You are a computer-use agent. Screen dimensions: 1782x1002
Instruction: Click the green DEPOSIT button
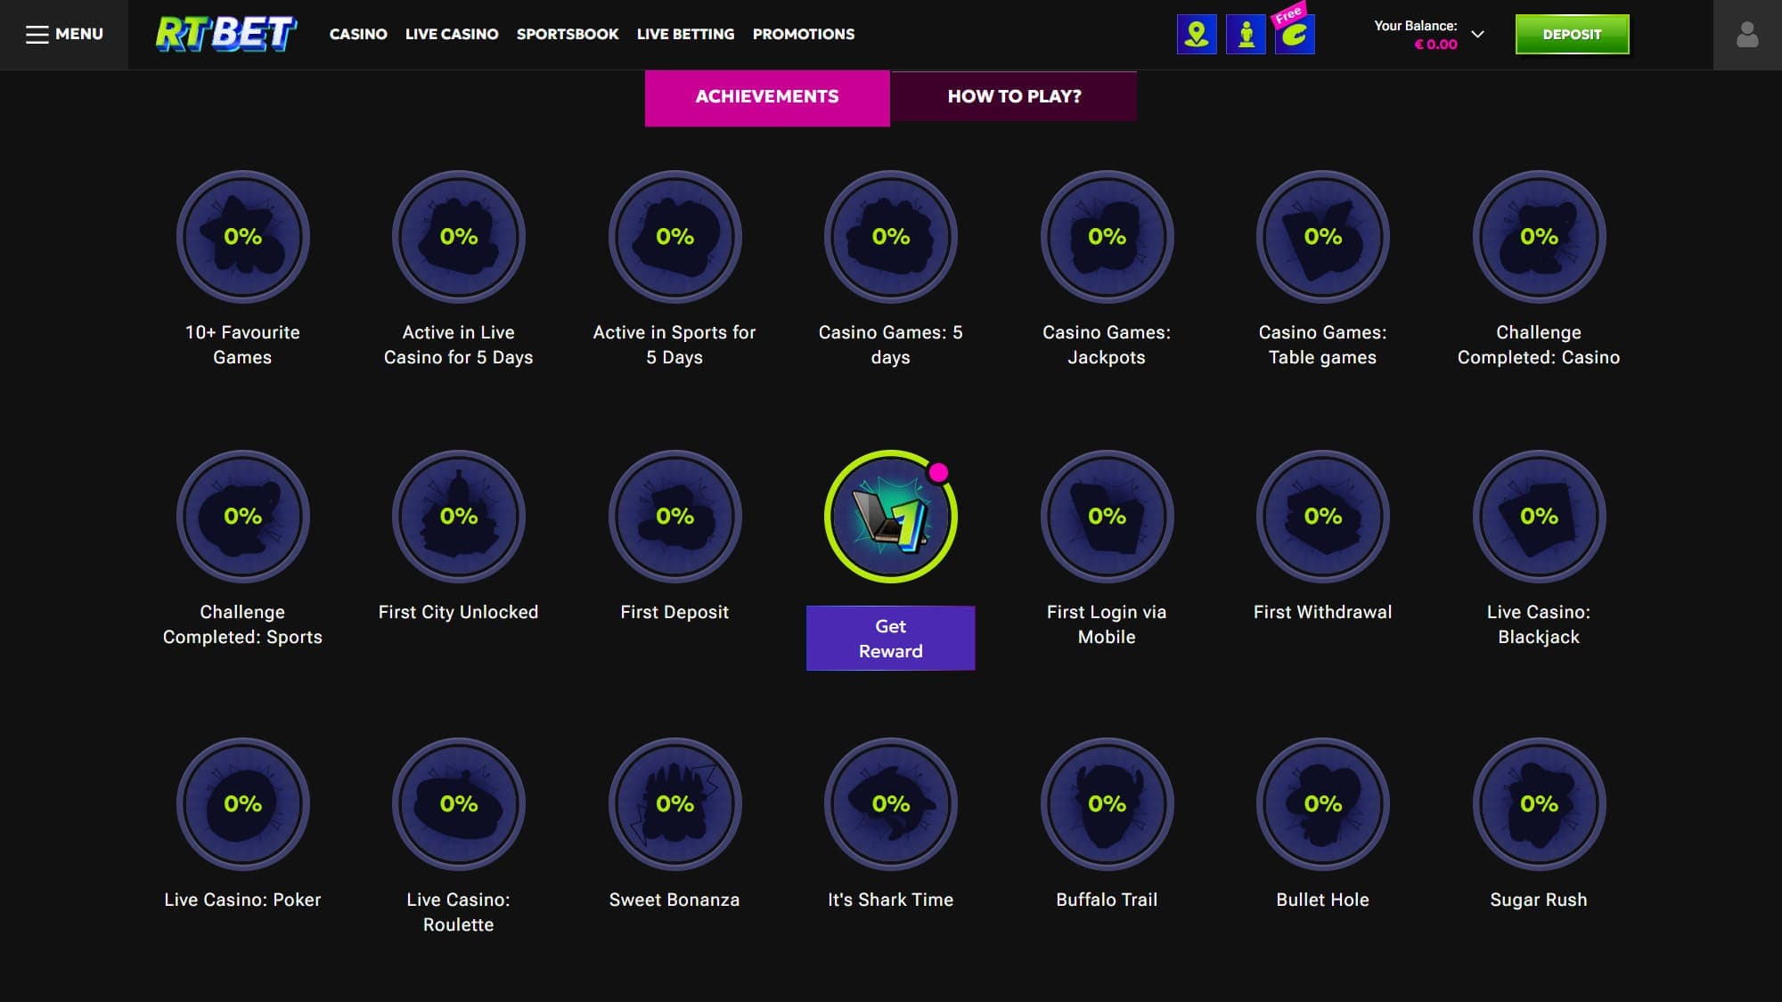click(x=1572, y=34)
